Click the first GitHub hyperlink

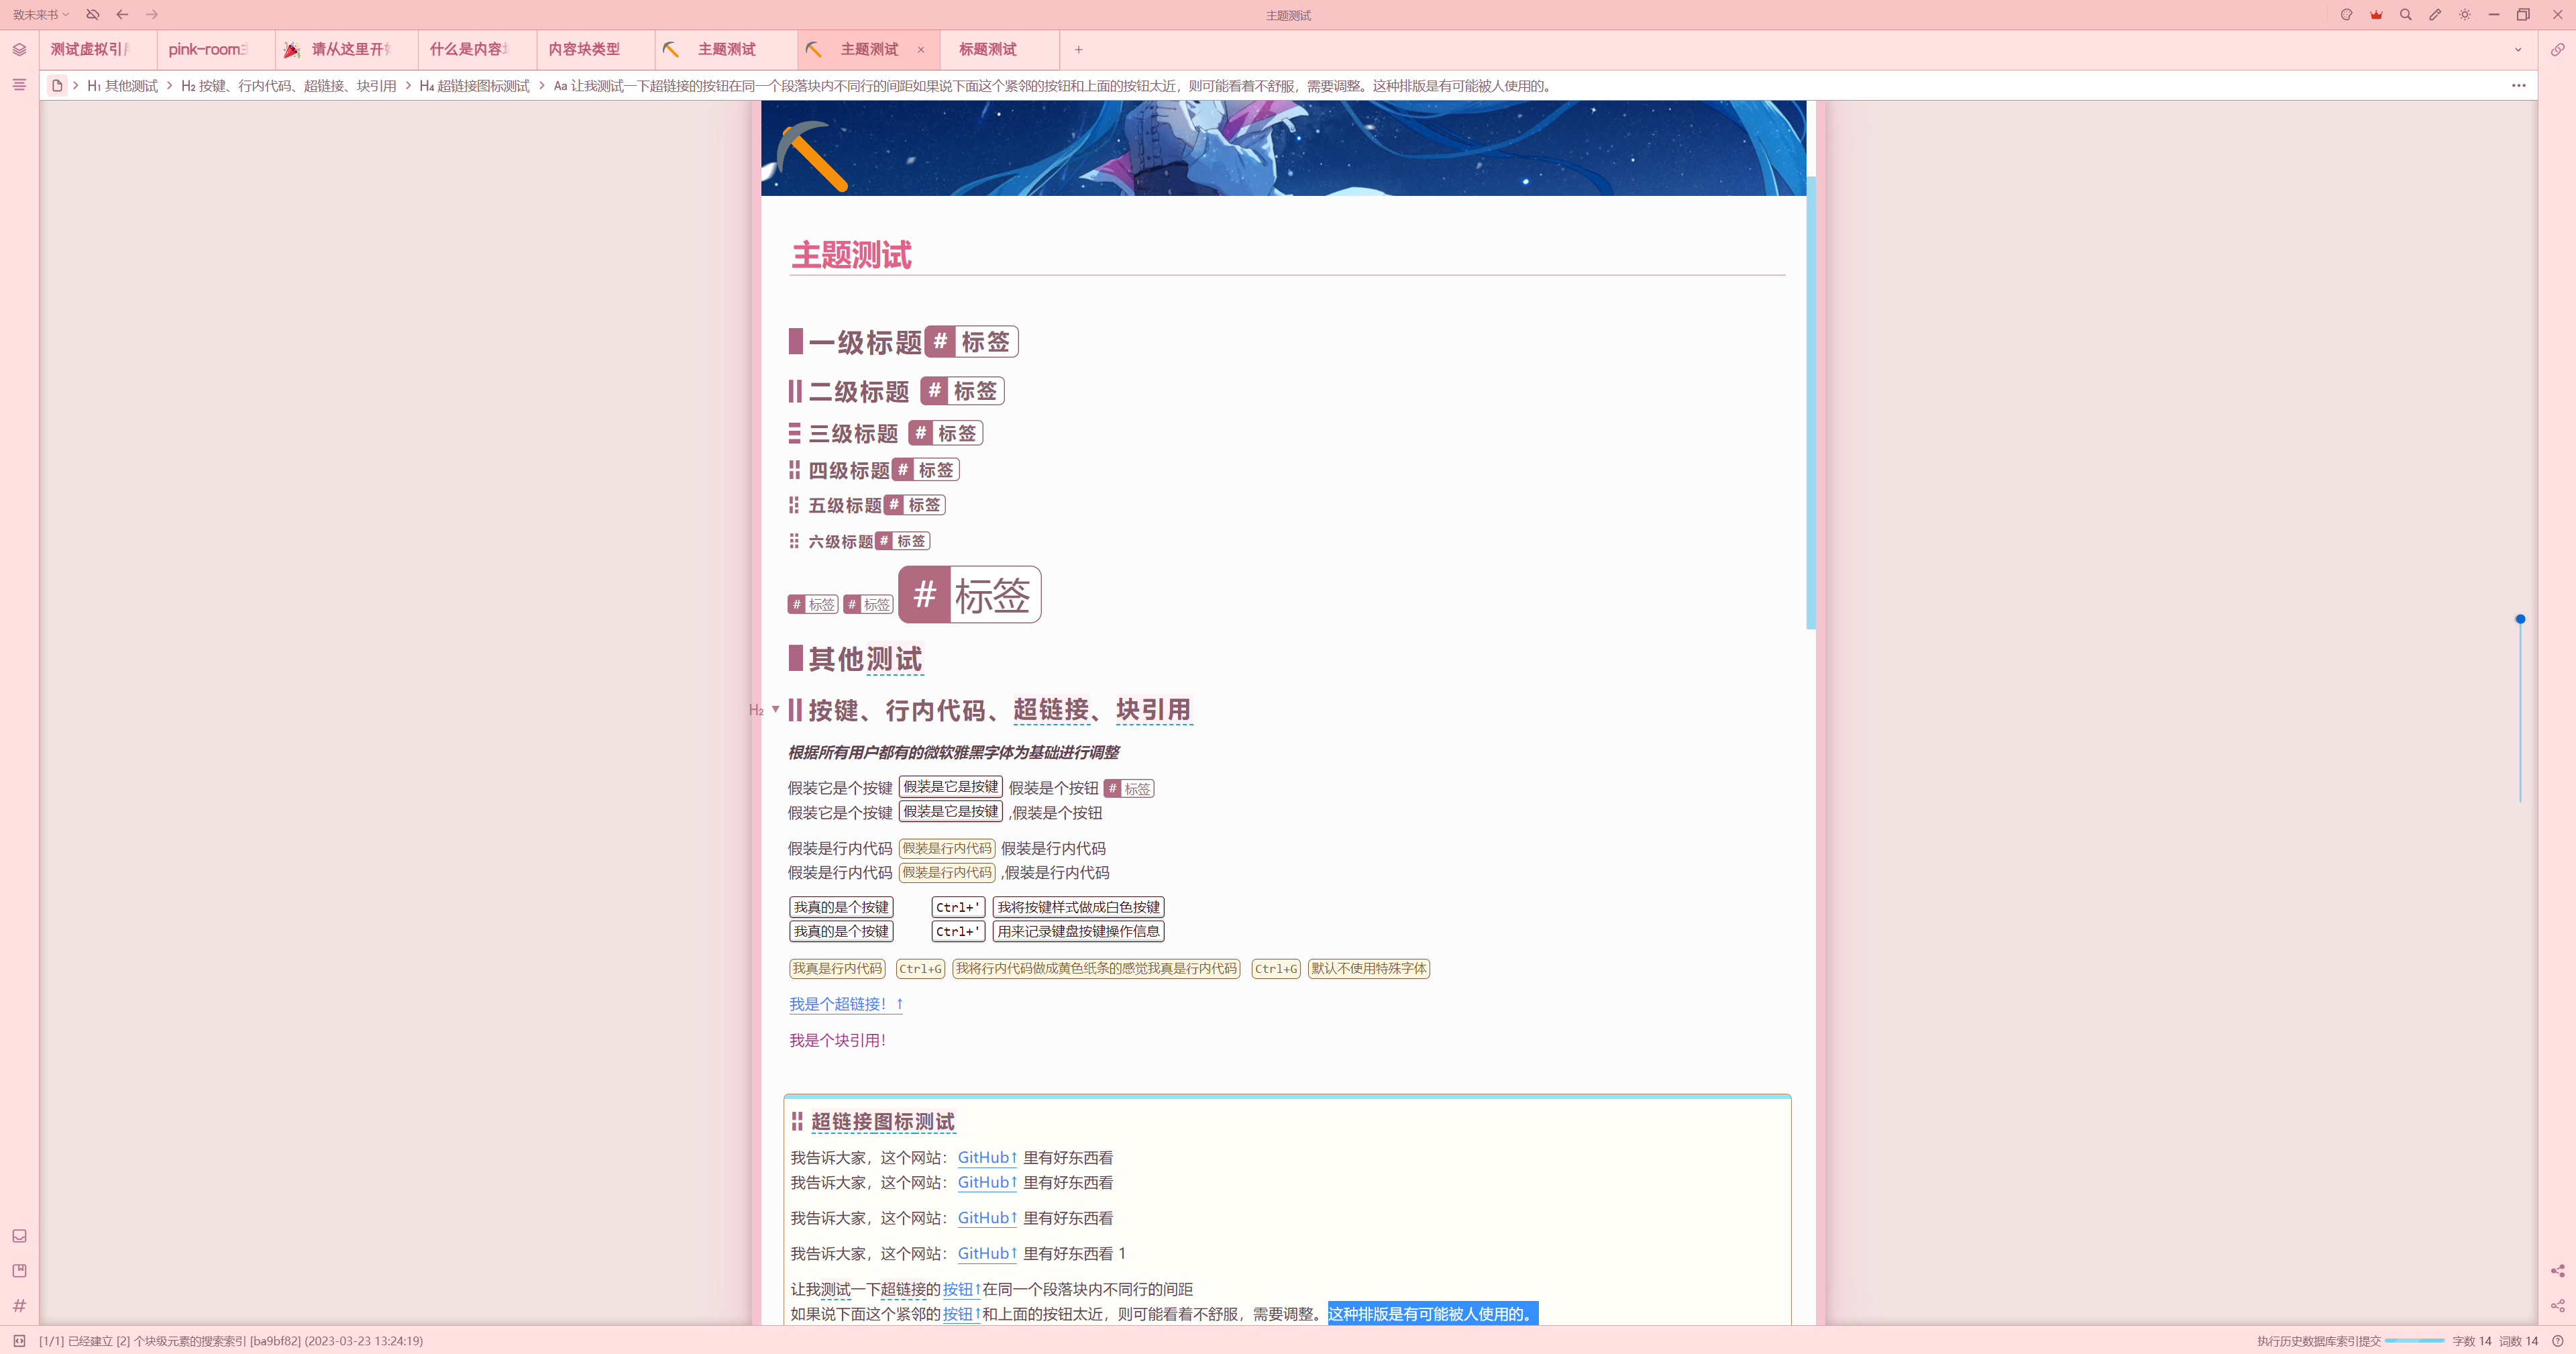click(985, 1157)
